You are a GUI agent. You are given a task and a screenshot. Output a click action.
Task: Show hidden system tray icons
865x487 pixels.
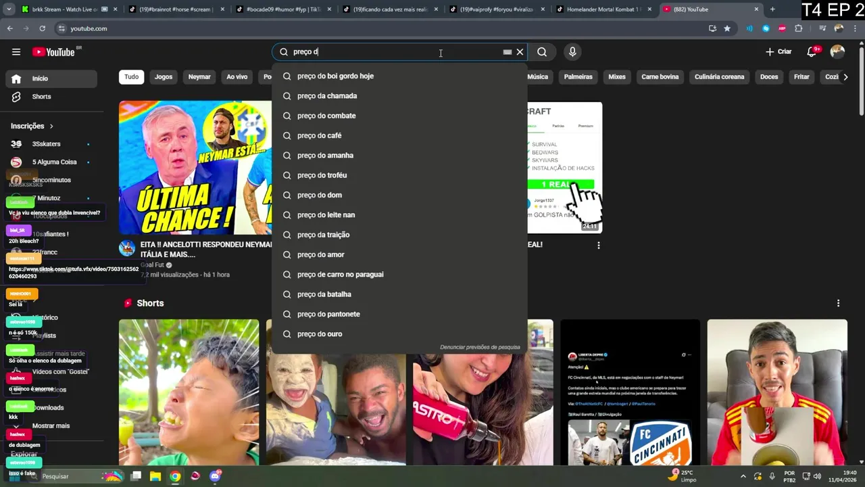743,476
